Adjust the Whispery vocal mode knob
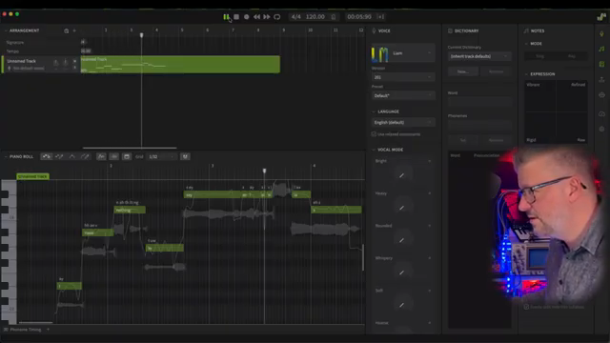 [x=402, y=272]
